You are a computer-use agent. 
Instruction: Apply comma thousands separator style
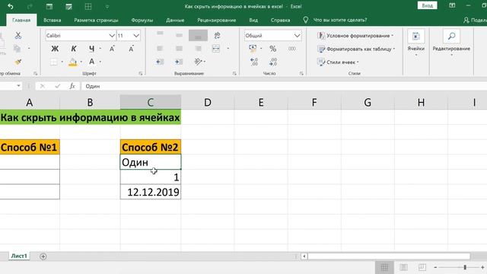[x=291, y=49]
